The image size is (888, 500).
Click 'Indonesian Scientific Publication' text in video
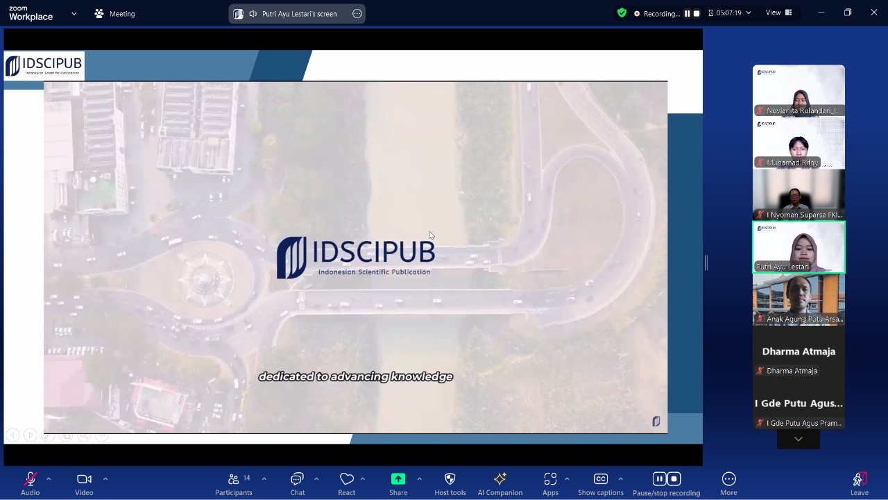point(374,272)
